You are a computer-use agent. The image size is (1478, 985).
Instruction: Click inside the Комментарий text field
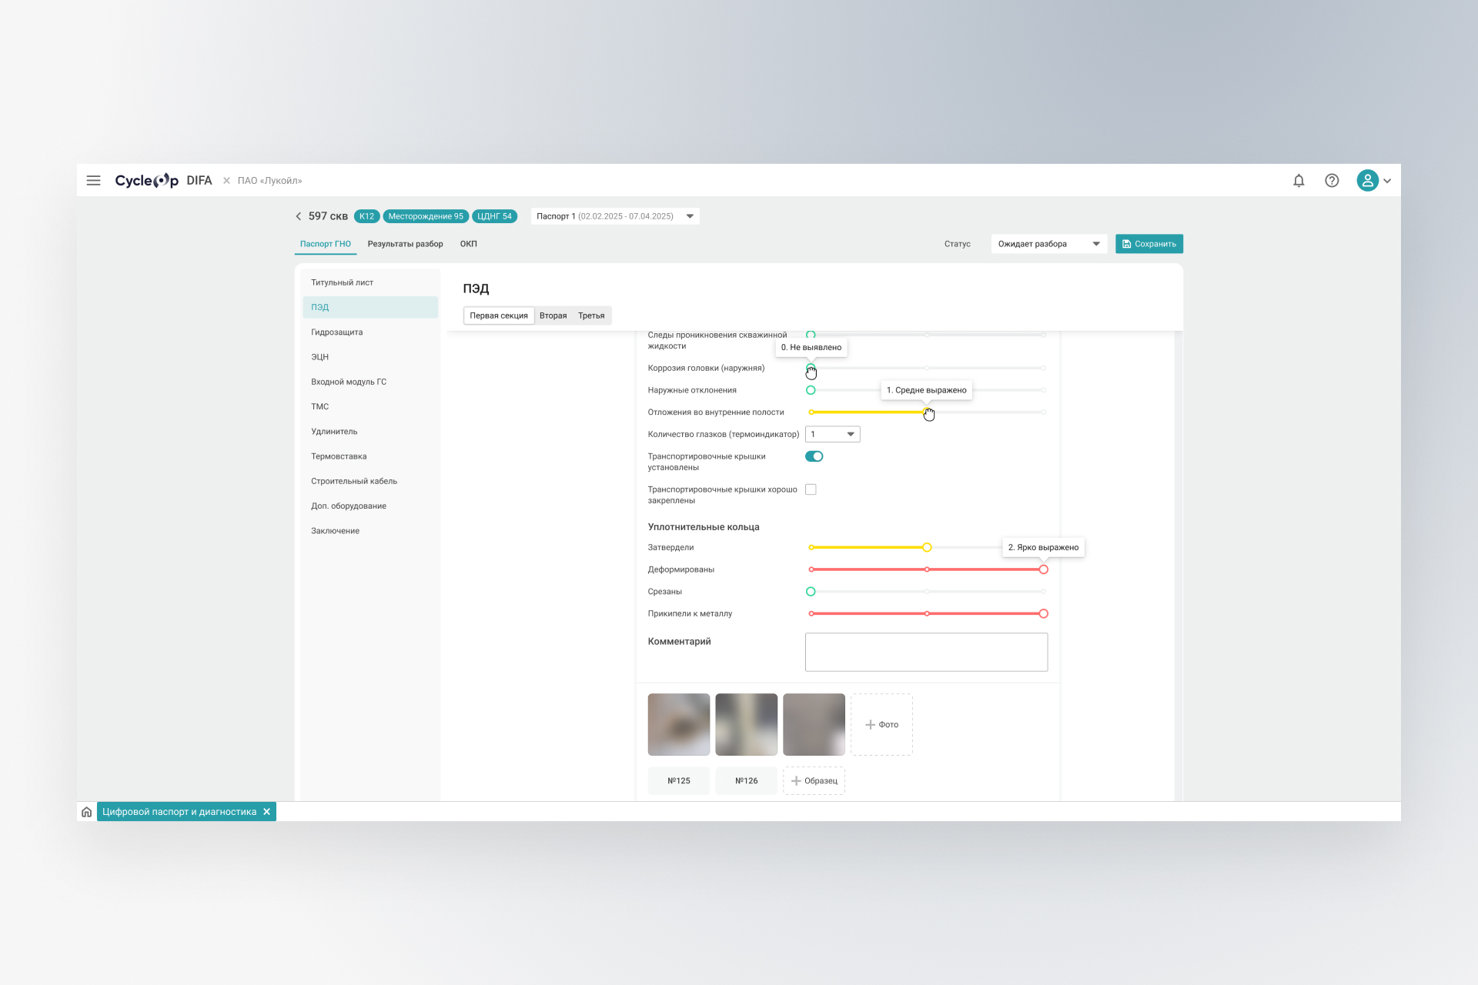[926, 652]
